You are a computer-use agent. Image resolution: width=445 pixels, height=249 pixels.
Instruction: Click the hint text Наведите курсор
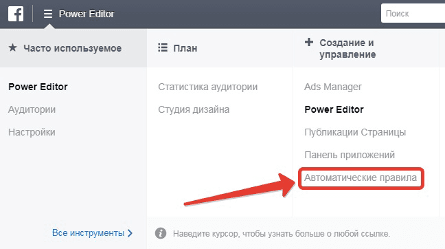(282, 234)
